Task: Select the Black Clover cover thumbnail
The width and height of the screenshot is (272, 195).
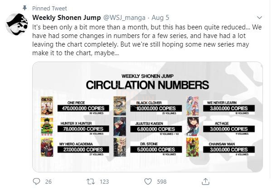Action: pos(119,105)
